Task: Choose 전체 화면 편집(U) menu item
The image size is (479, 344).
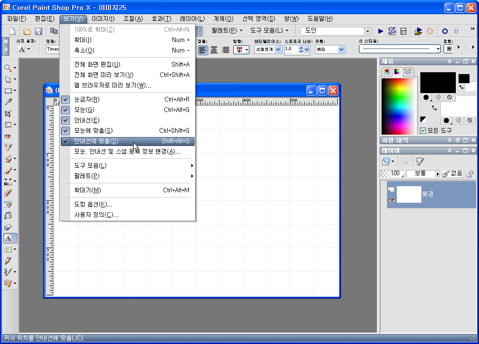Action: click(x=128, y=64)
